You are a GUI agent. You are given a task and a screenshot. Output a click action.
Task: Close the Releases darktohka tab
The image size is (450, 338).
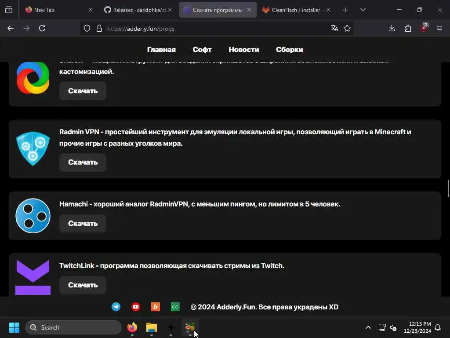170,10
